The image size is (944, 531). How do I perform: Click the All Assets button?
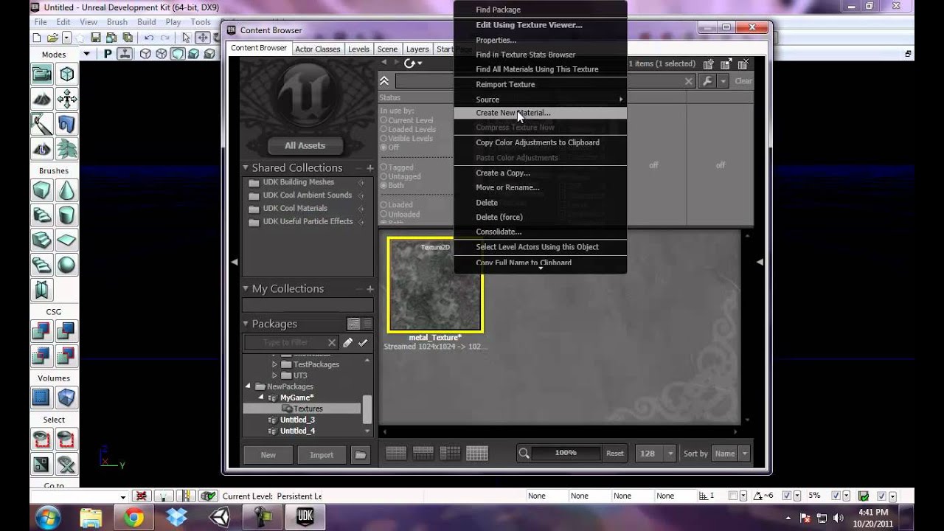(305, 145)
